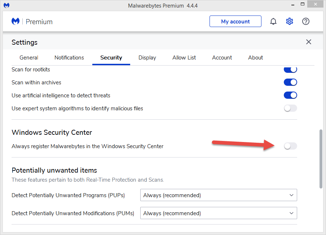Disable Scan within archives toggle
The image size is (326, 235).
pos(290,82)
